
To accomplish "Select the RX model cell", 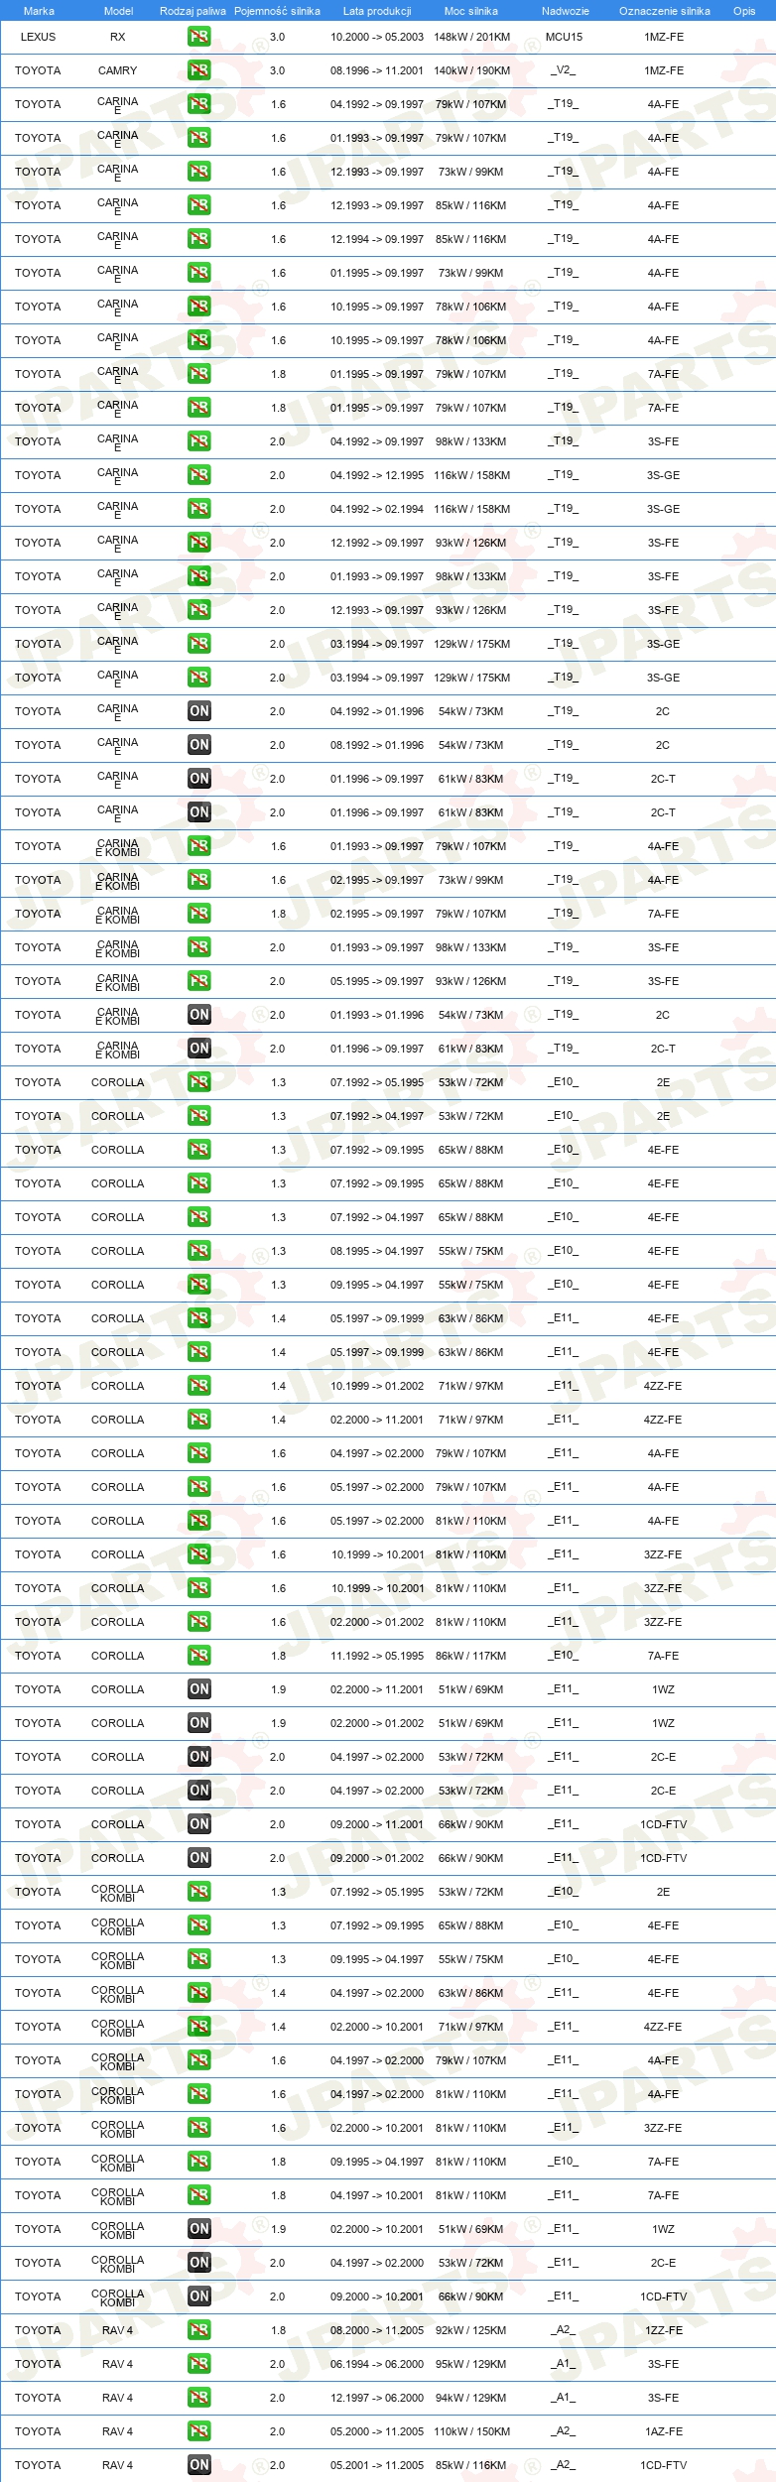I will click(118, 37).
